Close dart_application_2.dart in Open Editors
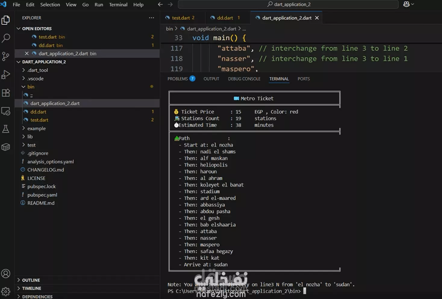 point(27,53)
